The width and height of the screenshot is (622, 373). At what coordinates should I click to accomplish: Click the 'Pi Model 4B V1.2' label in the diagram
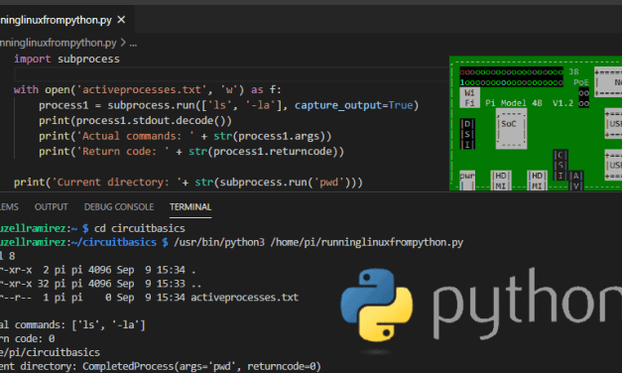click(x=529, y=103)
